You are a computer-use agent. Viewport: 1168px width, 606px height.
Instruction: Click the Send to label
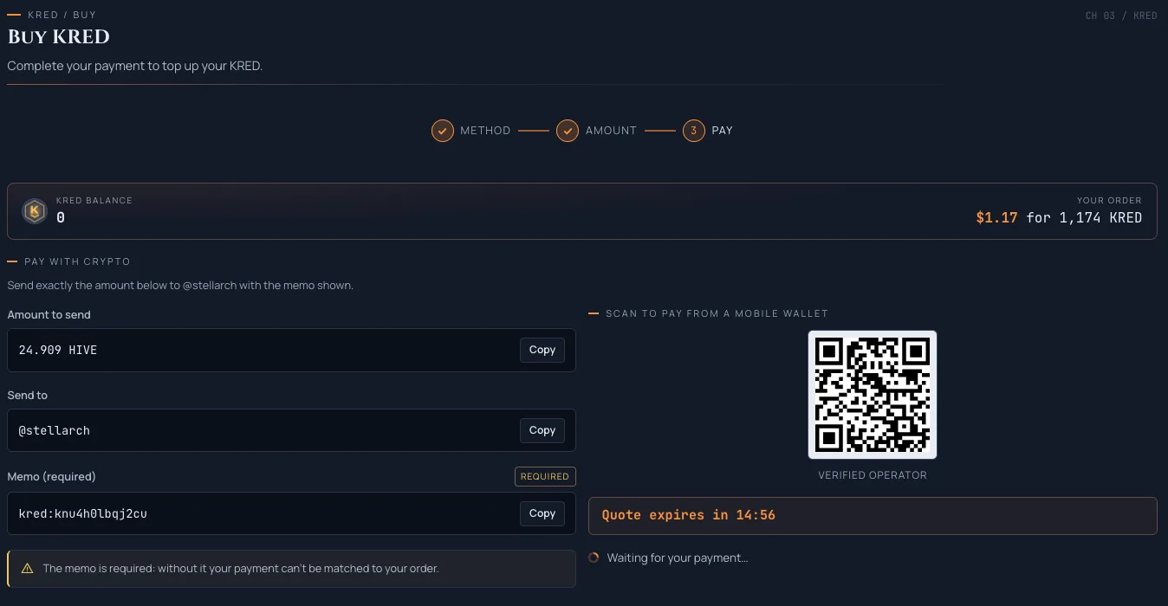click(28, 395)
